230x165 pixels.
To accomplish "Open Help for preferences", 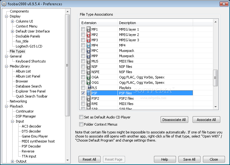I will pos(165,159).
